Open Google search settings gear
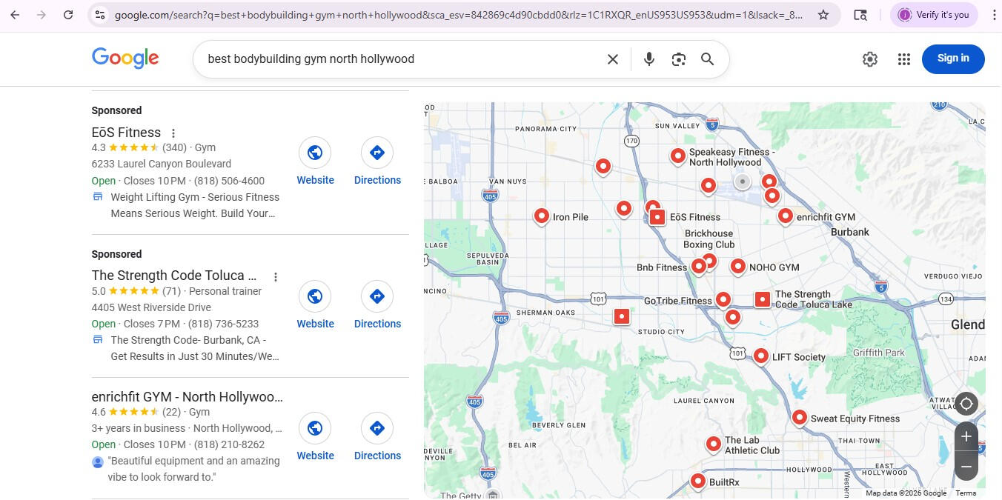 [x=870, y=59]
